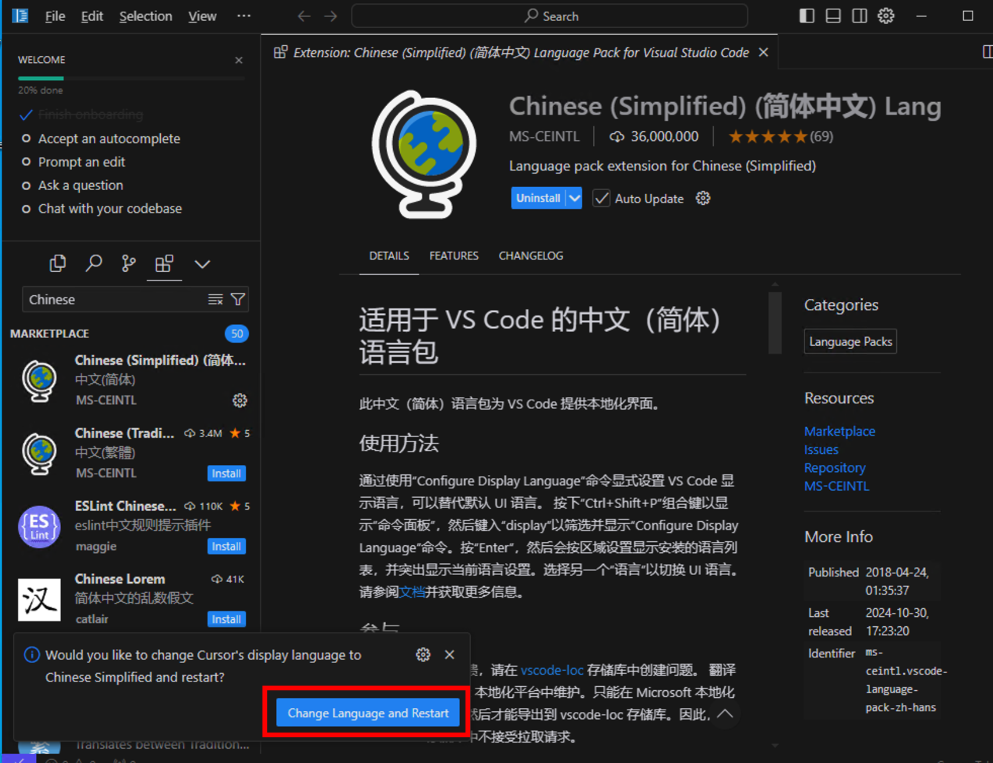Open the extensions filter funnel icon

pyautogui.click(x=238, y=299)
